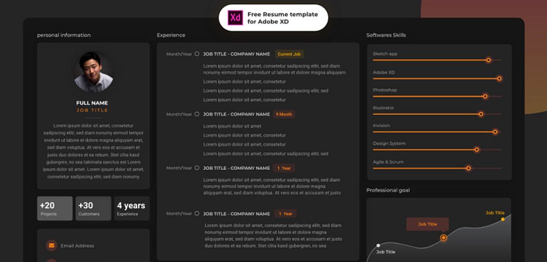This screenshot has width=547, height=262.
Task: Click the profile photo avatar
Action: click(x=93, y=72)
